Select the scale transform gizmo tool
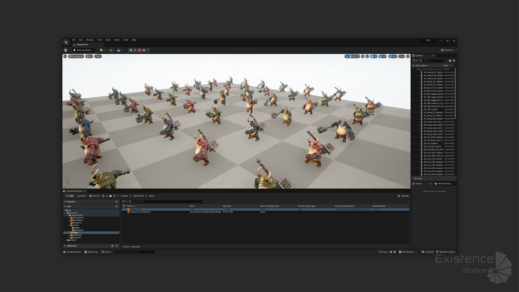 click(358, 57)
